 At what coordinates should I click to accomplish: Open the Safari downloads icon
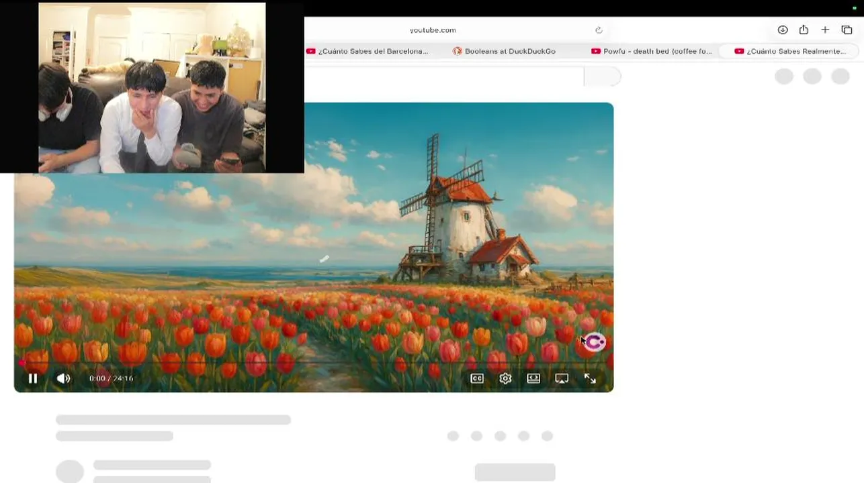pos(783,30)
